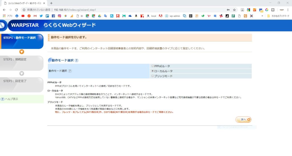Open the ヘルプ表示 link in sidebar

click(x=11, y=99)
